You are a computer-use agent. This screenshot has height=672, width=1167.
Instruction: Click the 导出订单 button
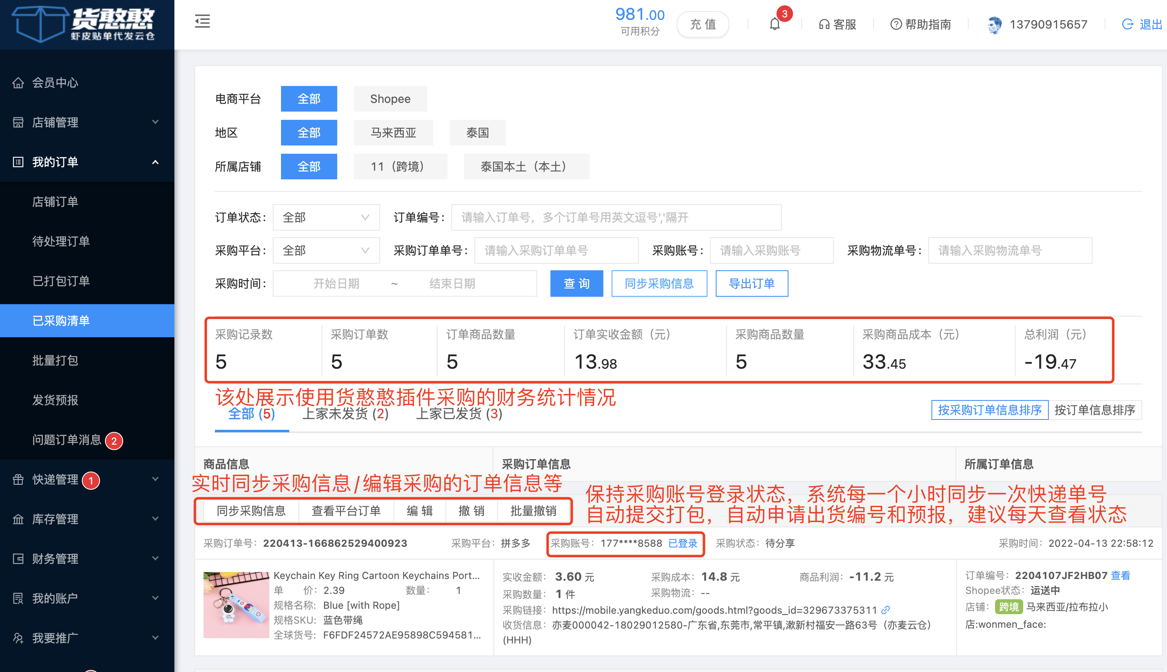[751, 284]
